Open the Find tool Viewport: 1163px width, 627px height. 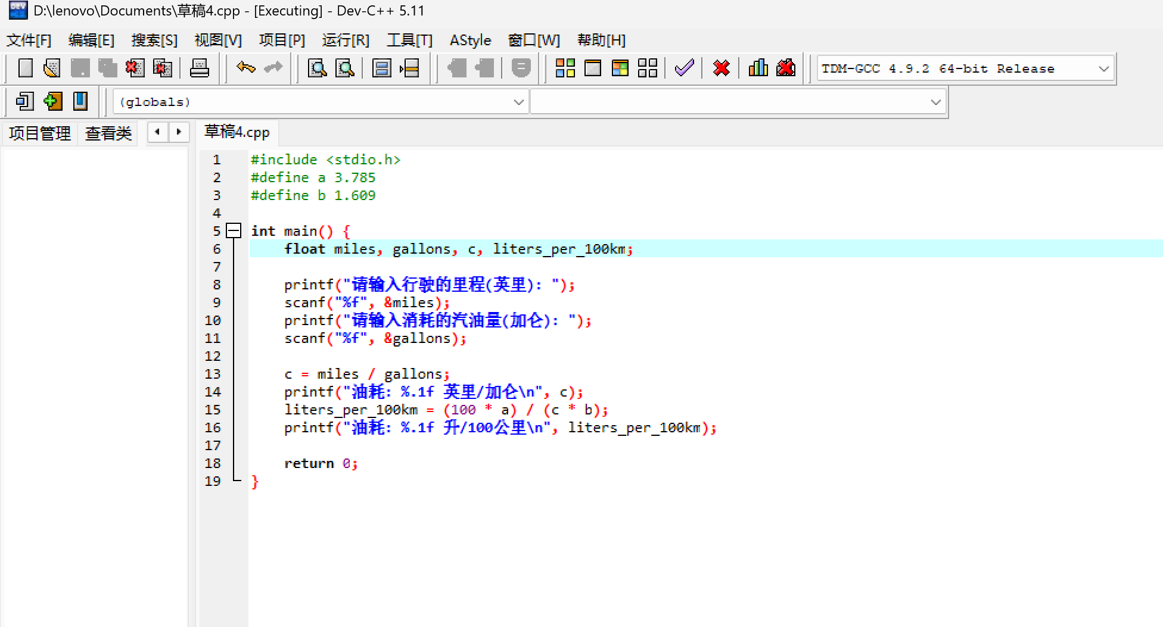tap(317, 68)
